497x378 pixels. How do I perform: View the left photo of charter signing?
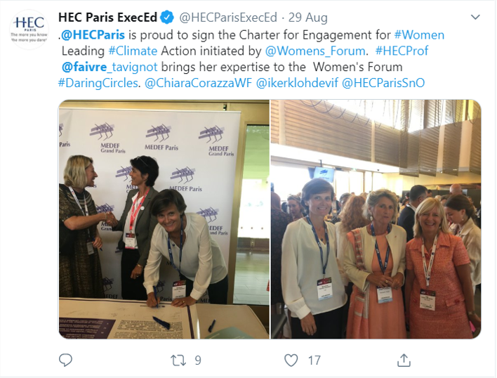[x=164, y=219]
